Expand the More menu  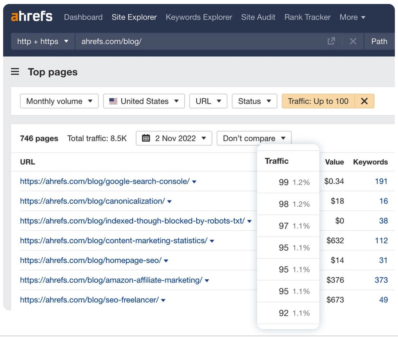pyautogui.click(x=352, y=17)
